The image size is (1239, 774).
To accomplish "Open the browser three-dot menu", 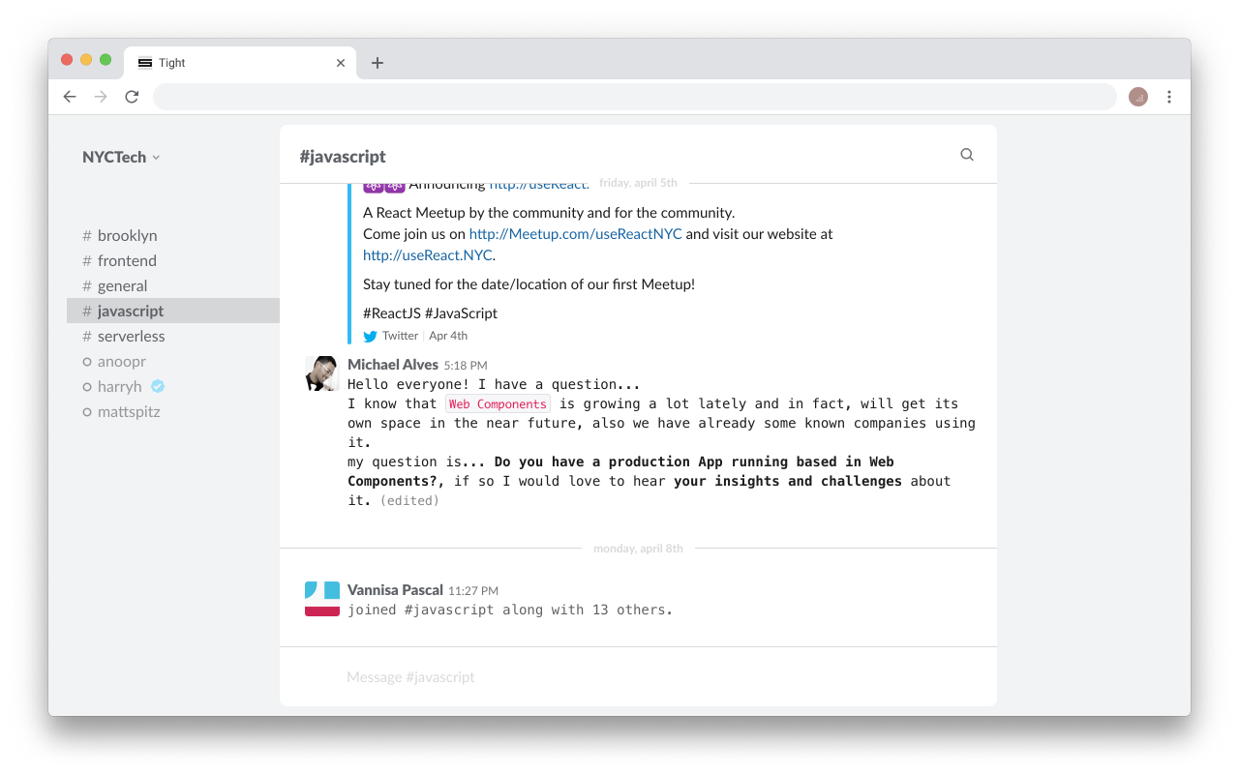I will click(1169, 97).
